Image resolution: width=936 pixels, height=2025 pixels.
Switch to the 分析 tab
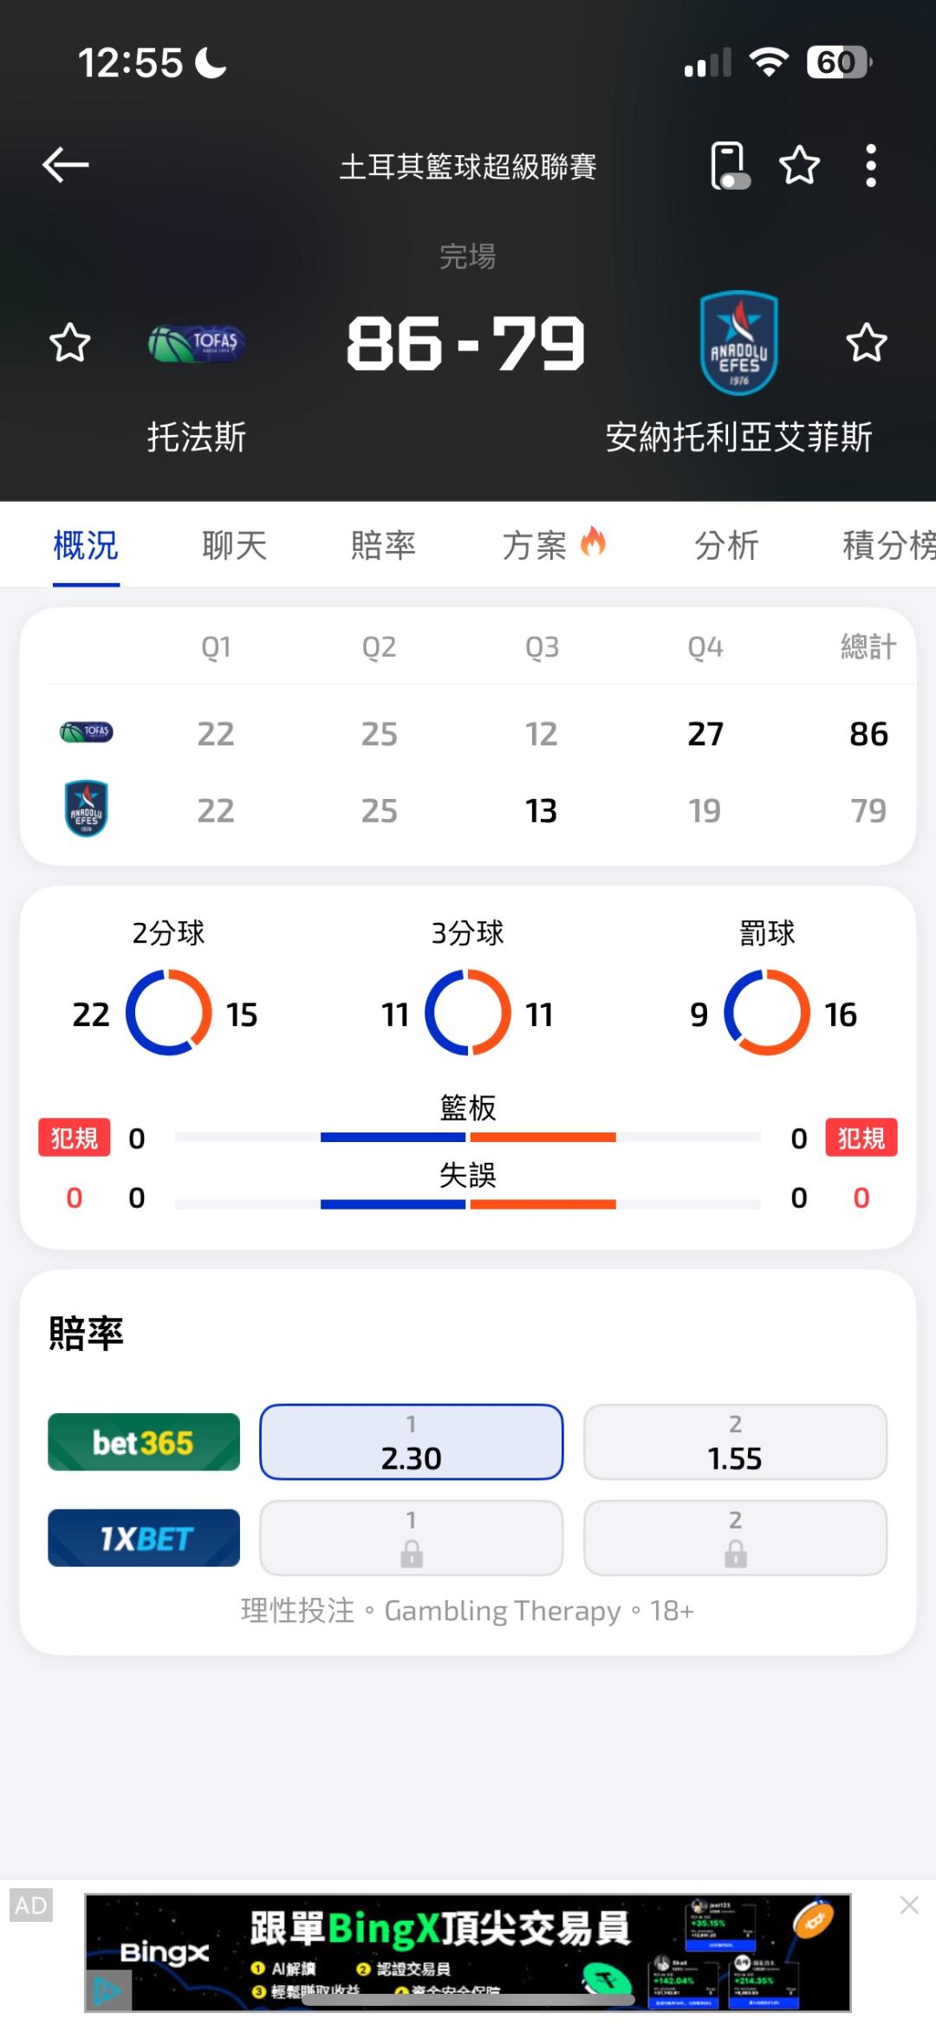click(726, 546)
